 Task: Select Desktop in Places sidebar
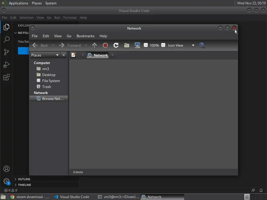pyautogui.click(x=48, y=75)
